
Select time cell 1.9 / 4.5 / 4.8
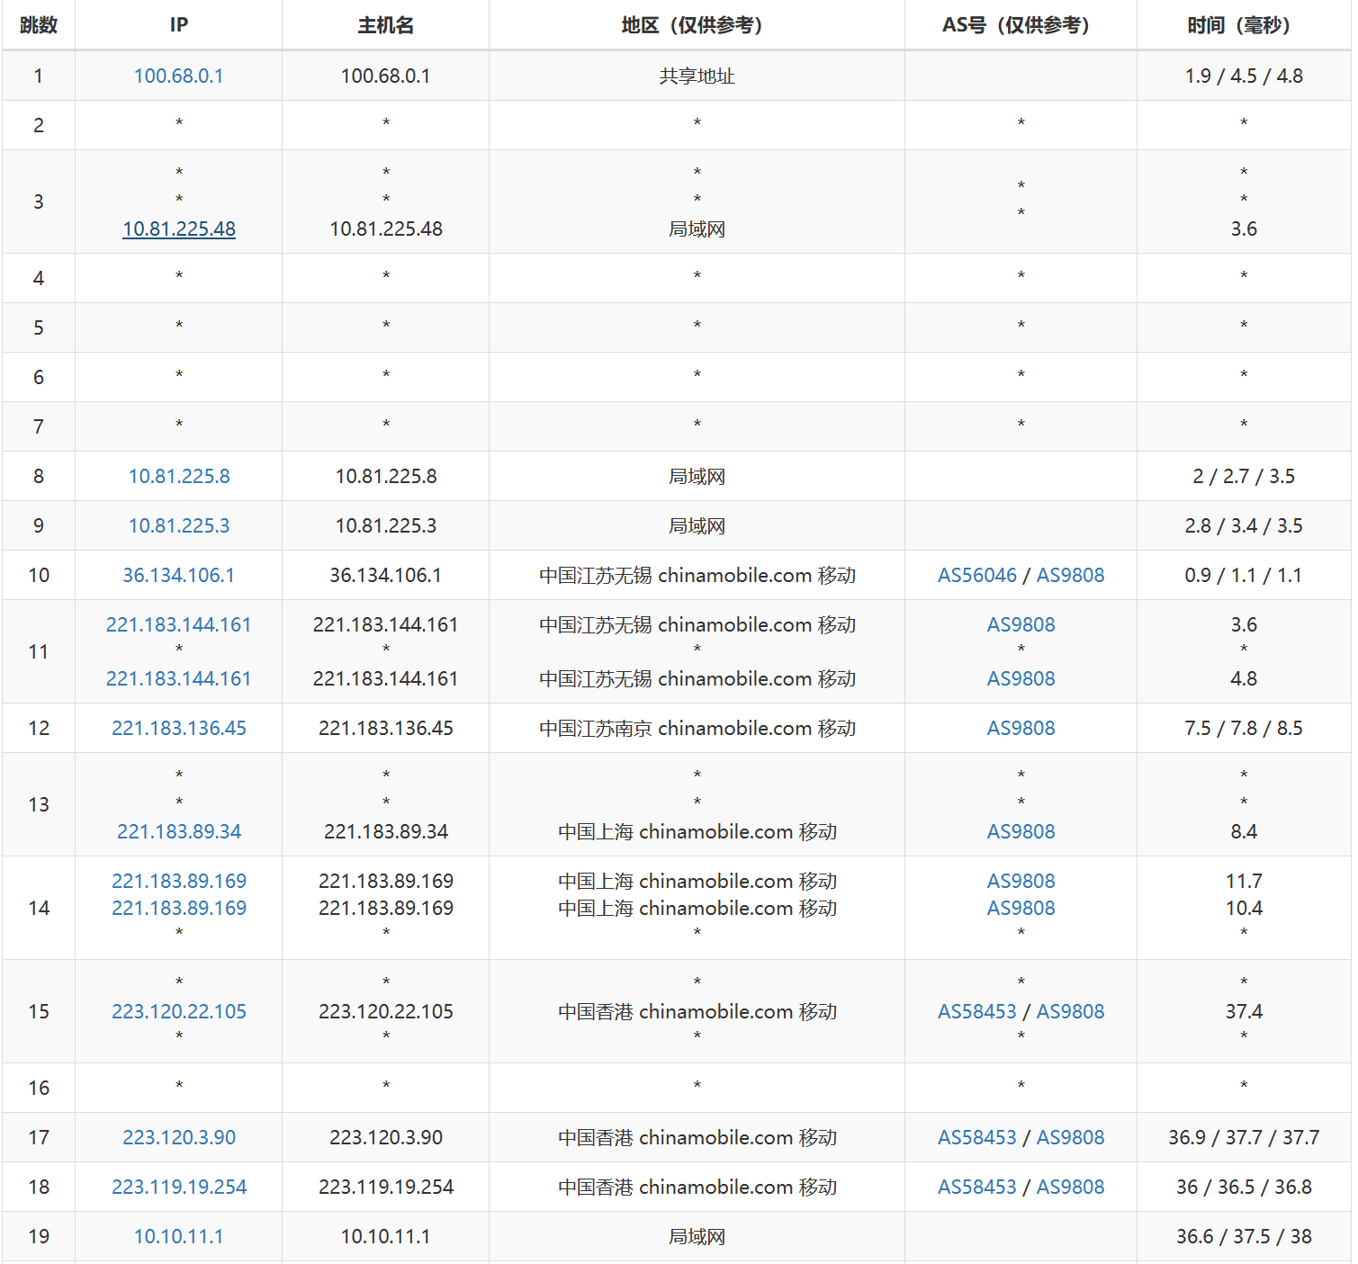[1244, 76]
